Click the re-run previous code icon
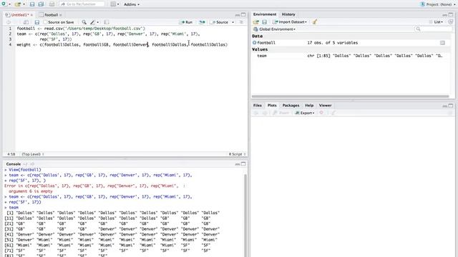458x257 pixels. click(x=202, y=22)
